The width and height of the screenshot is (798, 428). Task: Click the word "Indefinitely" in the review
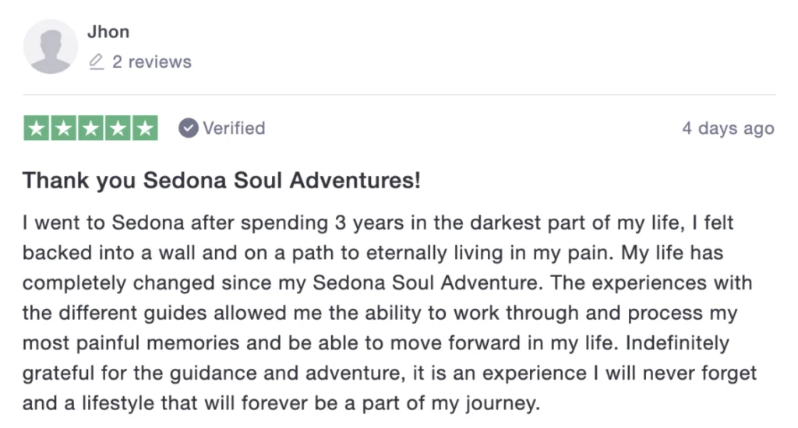(678, 343)
